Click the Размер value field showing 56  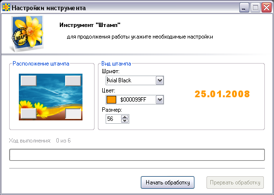point(113,119)
